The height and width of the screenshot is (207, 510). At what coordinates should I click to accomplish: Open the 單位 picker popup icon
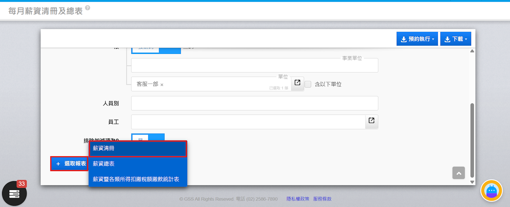pyautogui.click(x=297, y=83)
